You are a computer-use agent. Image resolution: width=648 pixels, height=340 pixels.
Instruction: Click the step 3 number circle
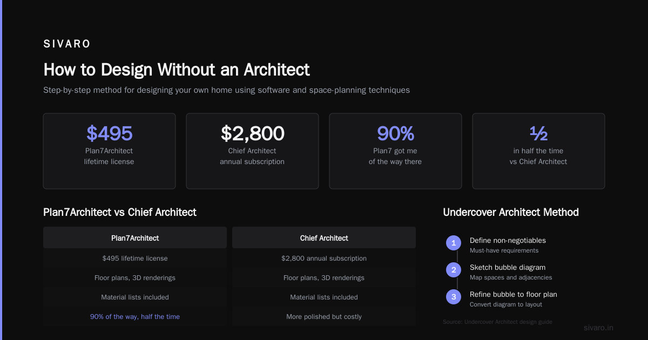click(x=454, y=297)
